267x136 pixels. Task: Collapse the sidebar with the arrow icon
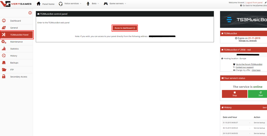(30, 13)
